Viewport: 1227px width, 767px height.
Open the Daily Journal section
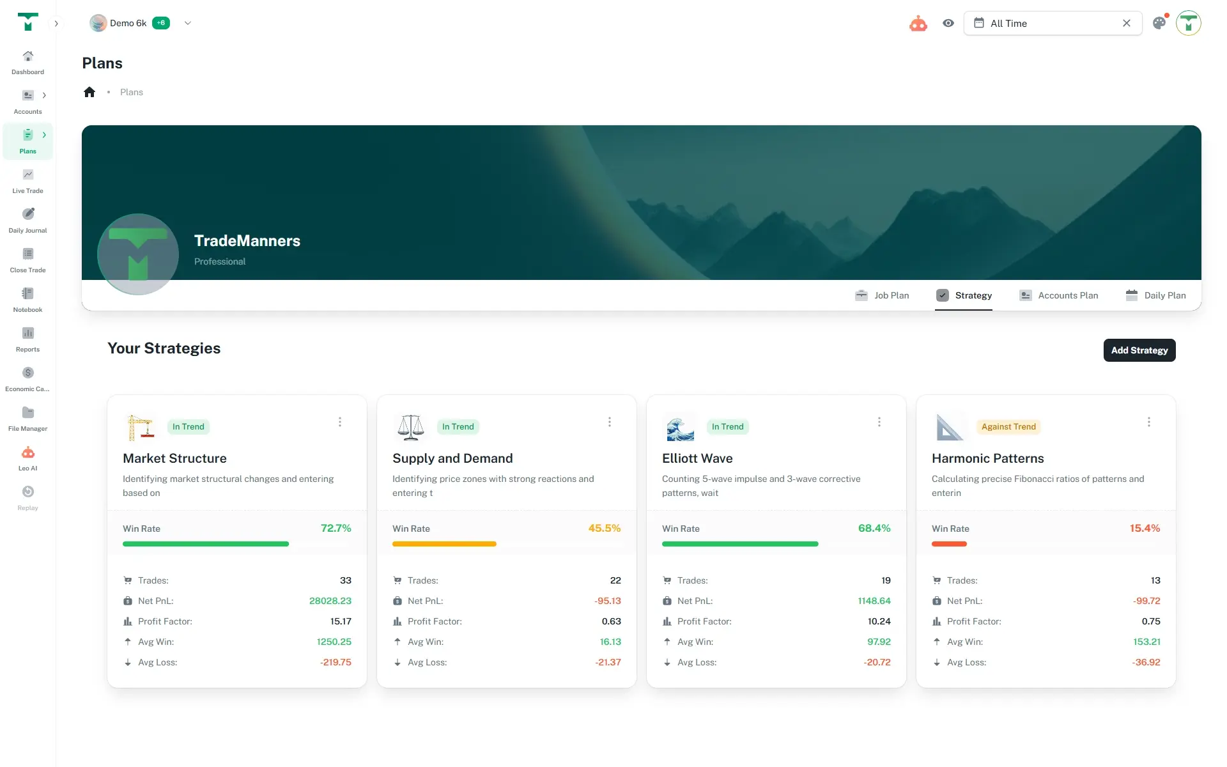[27, 221]
